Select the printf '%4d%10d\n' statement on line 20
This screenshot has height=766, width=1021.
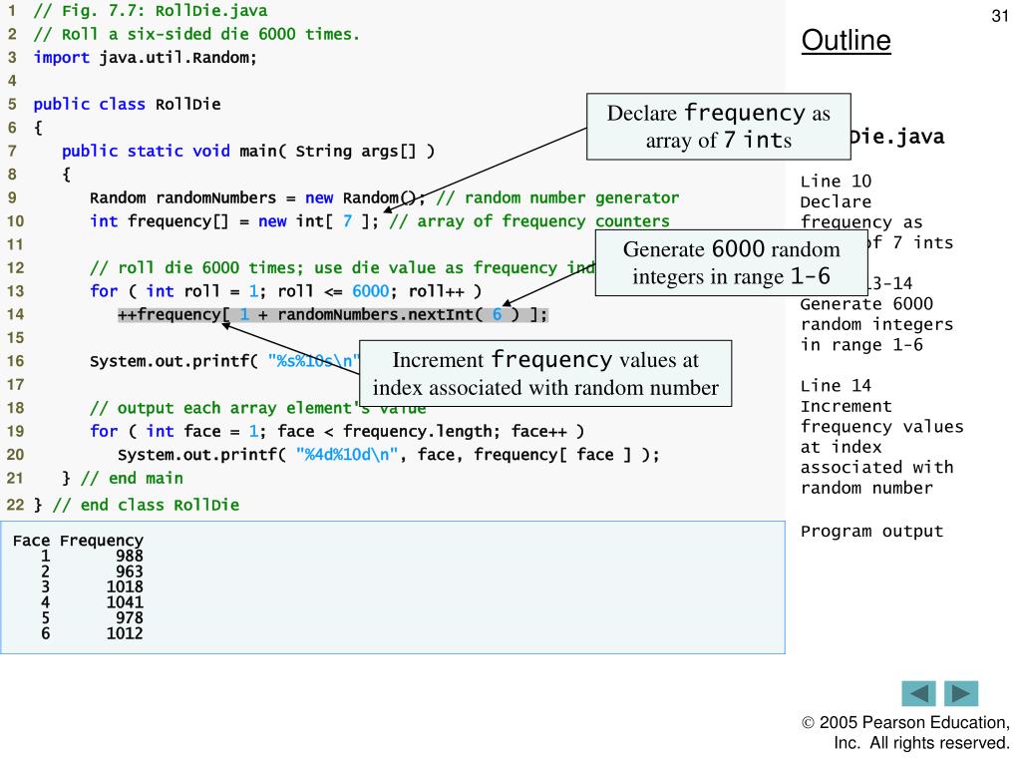point(389,455)
